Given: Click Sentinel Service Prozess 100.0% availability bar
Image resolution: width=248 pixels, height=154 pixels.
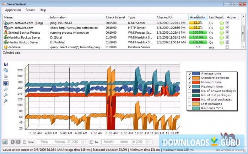Looking at the screenshot, I should 198,33.
